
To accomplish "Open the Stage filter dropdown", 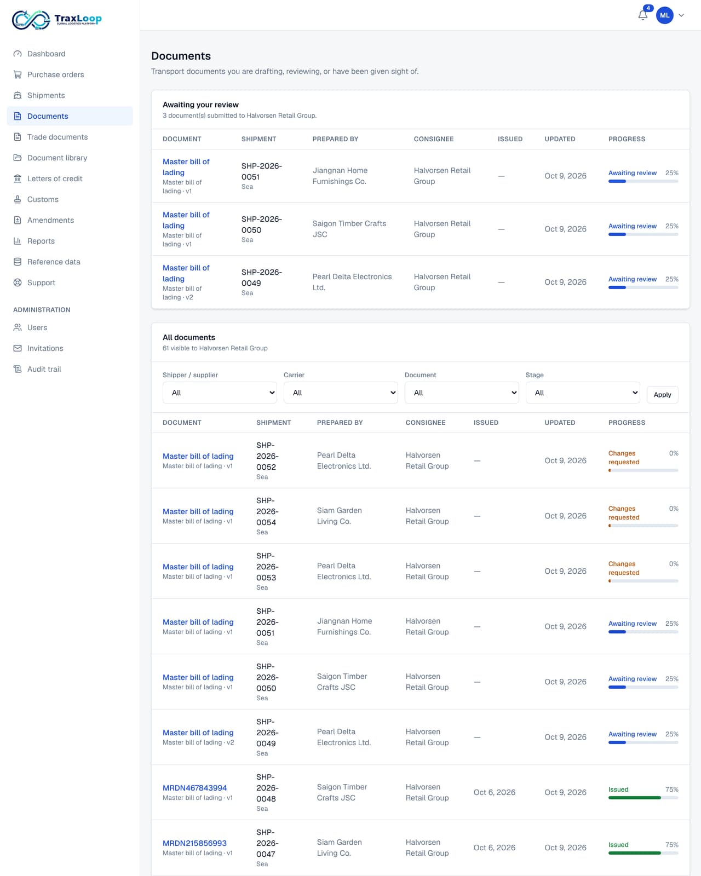I will (583, 393).
